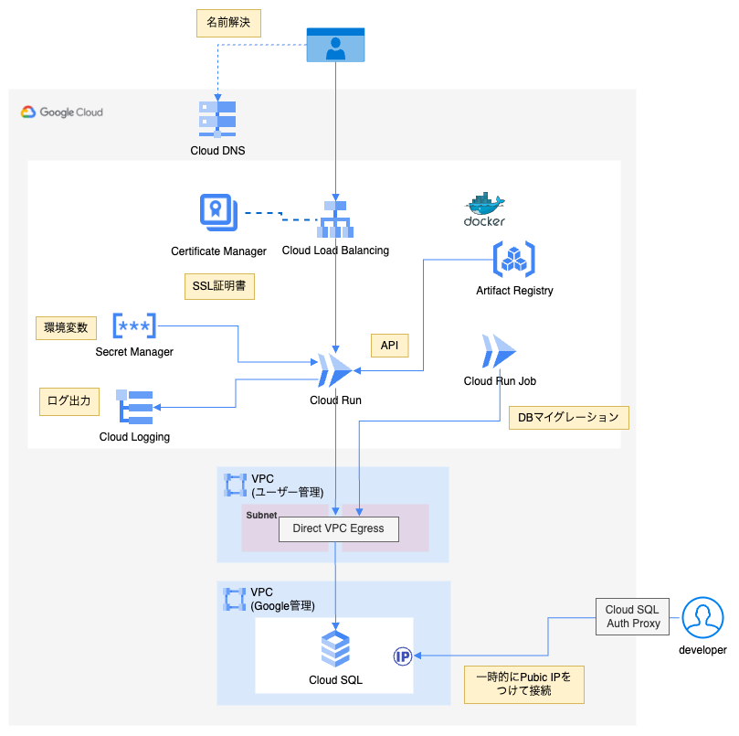Open the Cloud SQL database icon
The width and height of the screenshot is (739, 736).
tap(338, 646)
